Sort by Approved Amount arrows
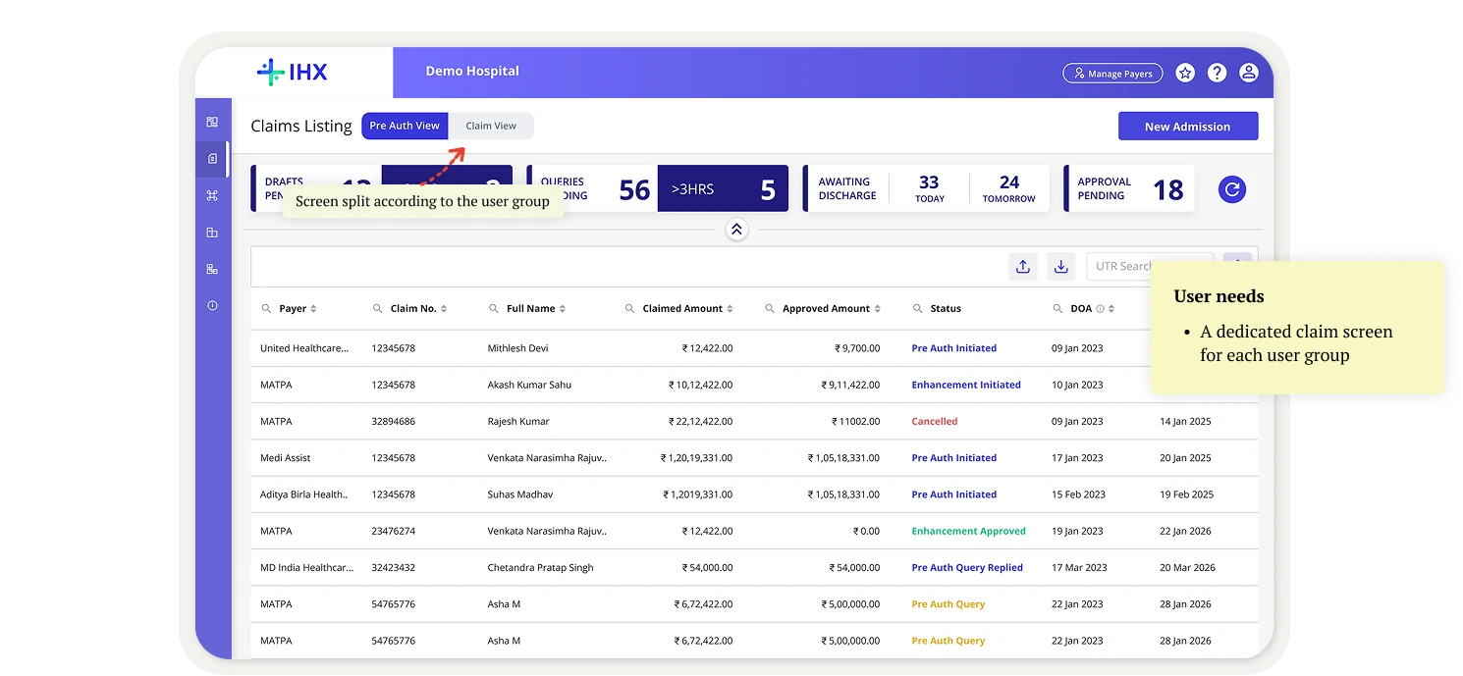Screen dimensions: 1463x676 (x=877, y=309)
